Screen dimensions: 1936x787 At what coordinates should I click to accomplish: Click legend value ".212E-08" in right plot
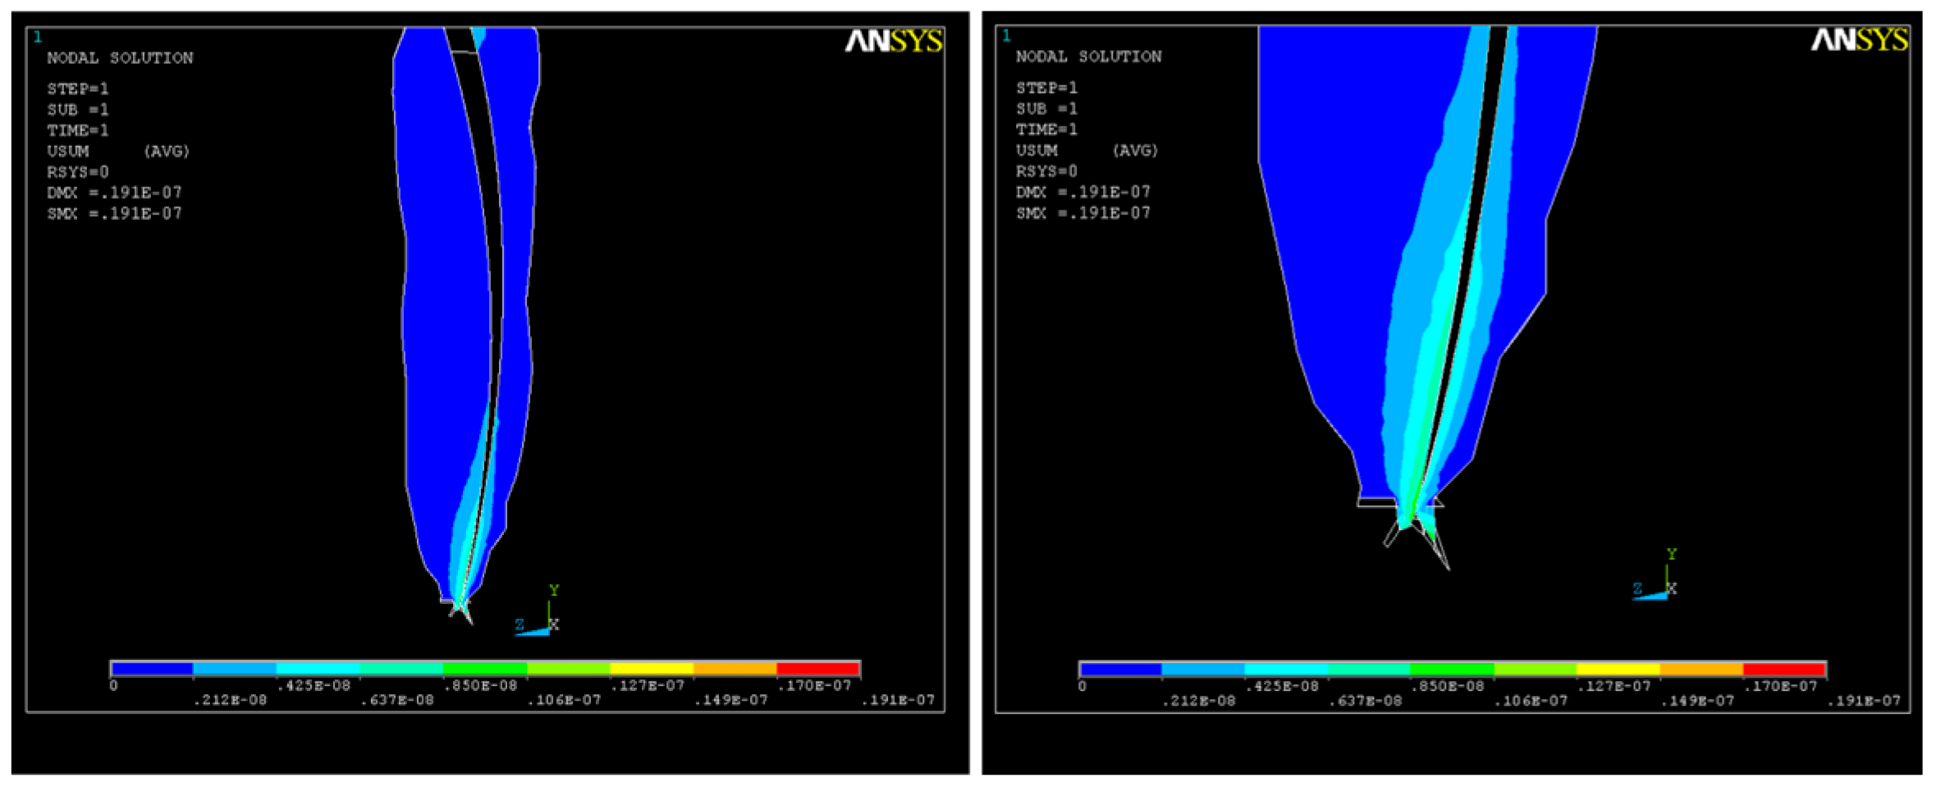click(x=1198, y=702)
